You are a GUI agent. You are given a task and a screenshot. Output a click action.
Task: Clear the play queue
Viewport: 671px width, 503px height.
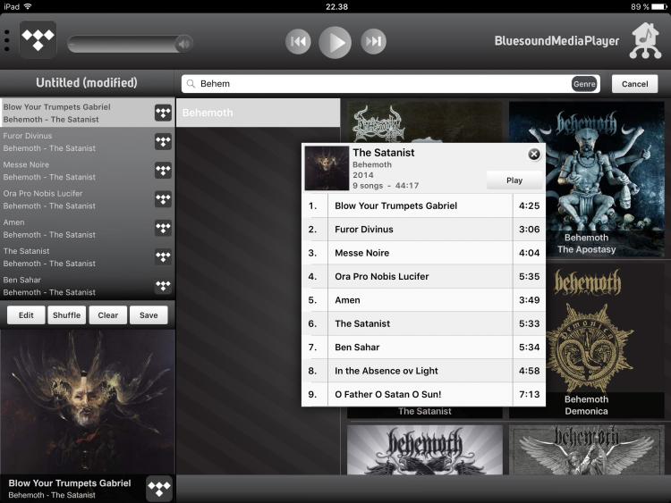pyautogui.click(x=108, y=315)
